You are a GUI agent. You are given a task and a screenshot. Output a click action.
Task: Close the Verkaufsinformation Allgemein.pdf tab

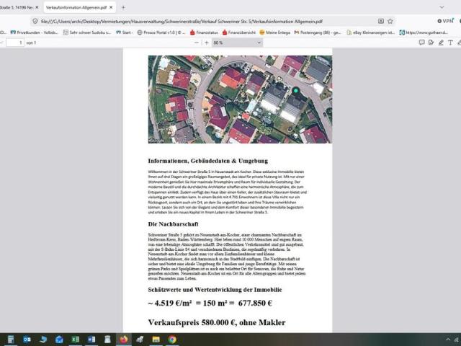(111, 8)
